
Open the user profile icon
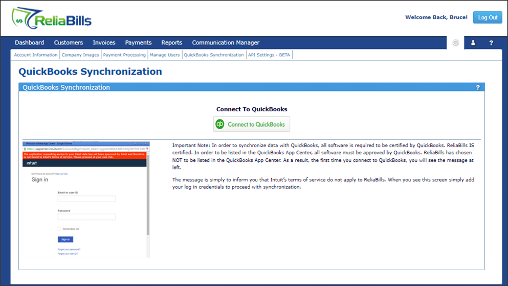473,43
